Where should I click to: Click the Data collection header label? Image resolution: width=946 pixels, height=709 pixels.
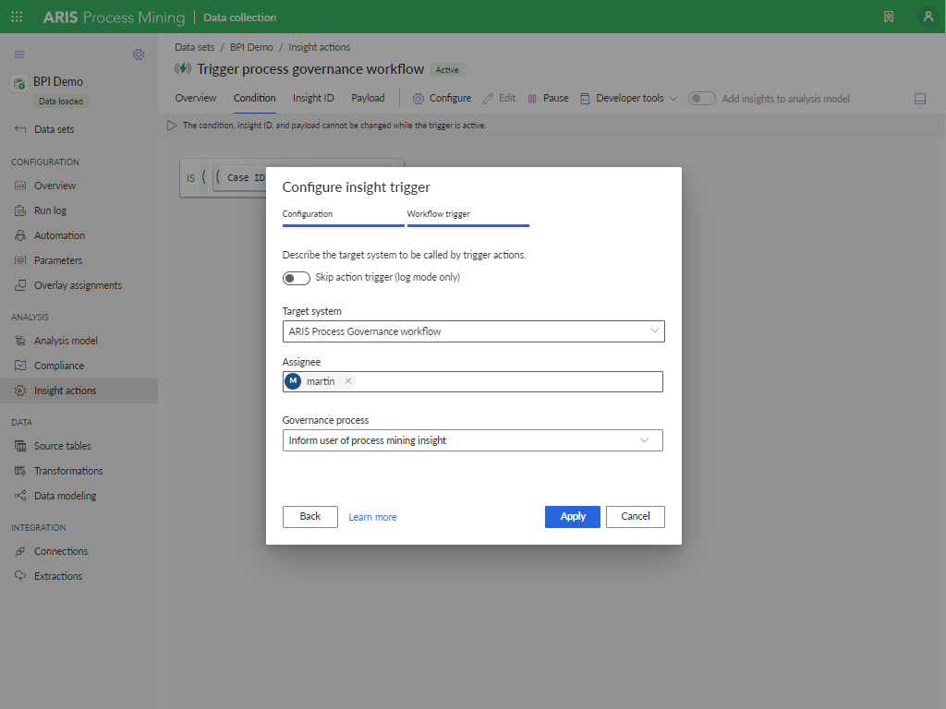(239, 18)
